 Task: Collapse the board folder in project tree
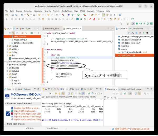pos(7,77)
